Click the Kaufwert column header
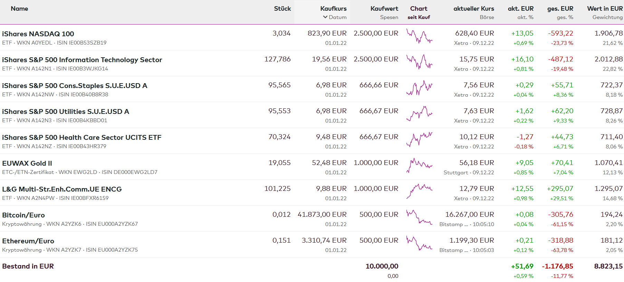 pos(384,9)
